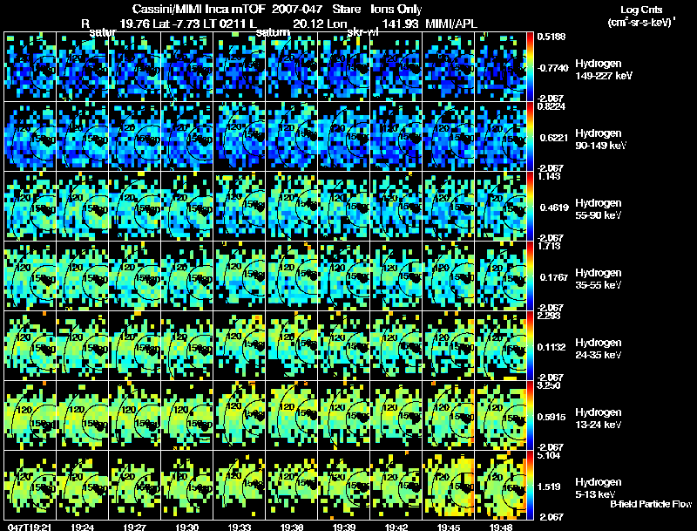Select the 149-227 keV panel at 19:48
Viewport: 697px width, 531px height.
pos(500,67)
